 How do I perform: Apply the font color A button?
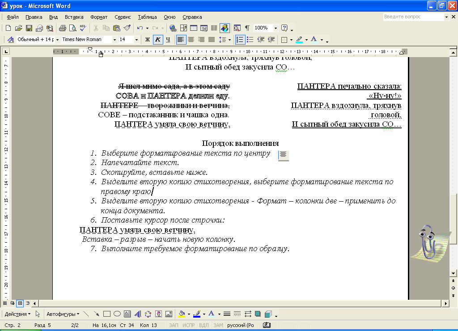314,39
